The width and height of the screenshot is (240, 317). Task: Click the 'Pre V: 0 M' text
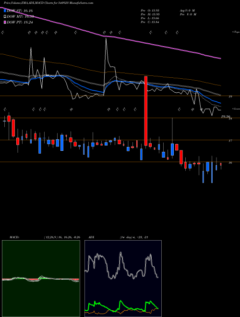coord(188,14)
